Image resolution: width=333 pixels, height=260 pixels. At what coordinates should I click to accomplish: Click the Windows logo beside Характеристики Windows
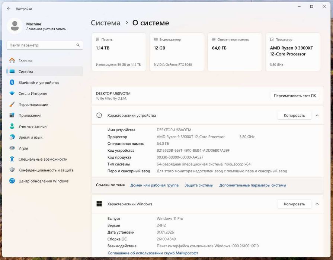(99, 204)
